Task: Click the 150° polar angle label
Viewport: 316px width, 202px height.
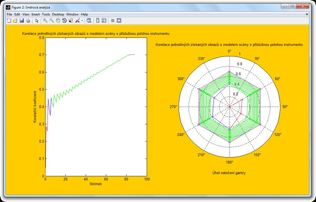Action: click(257, 155)
